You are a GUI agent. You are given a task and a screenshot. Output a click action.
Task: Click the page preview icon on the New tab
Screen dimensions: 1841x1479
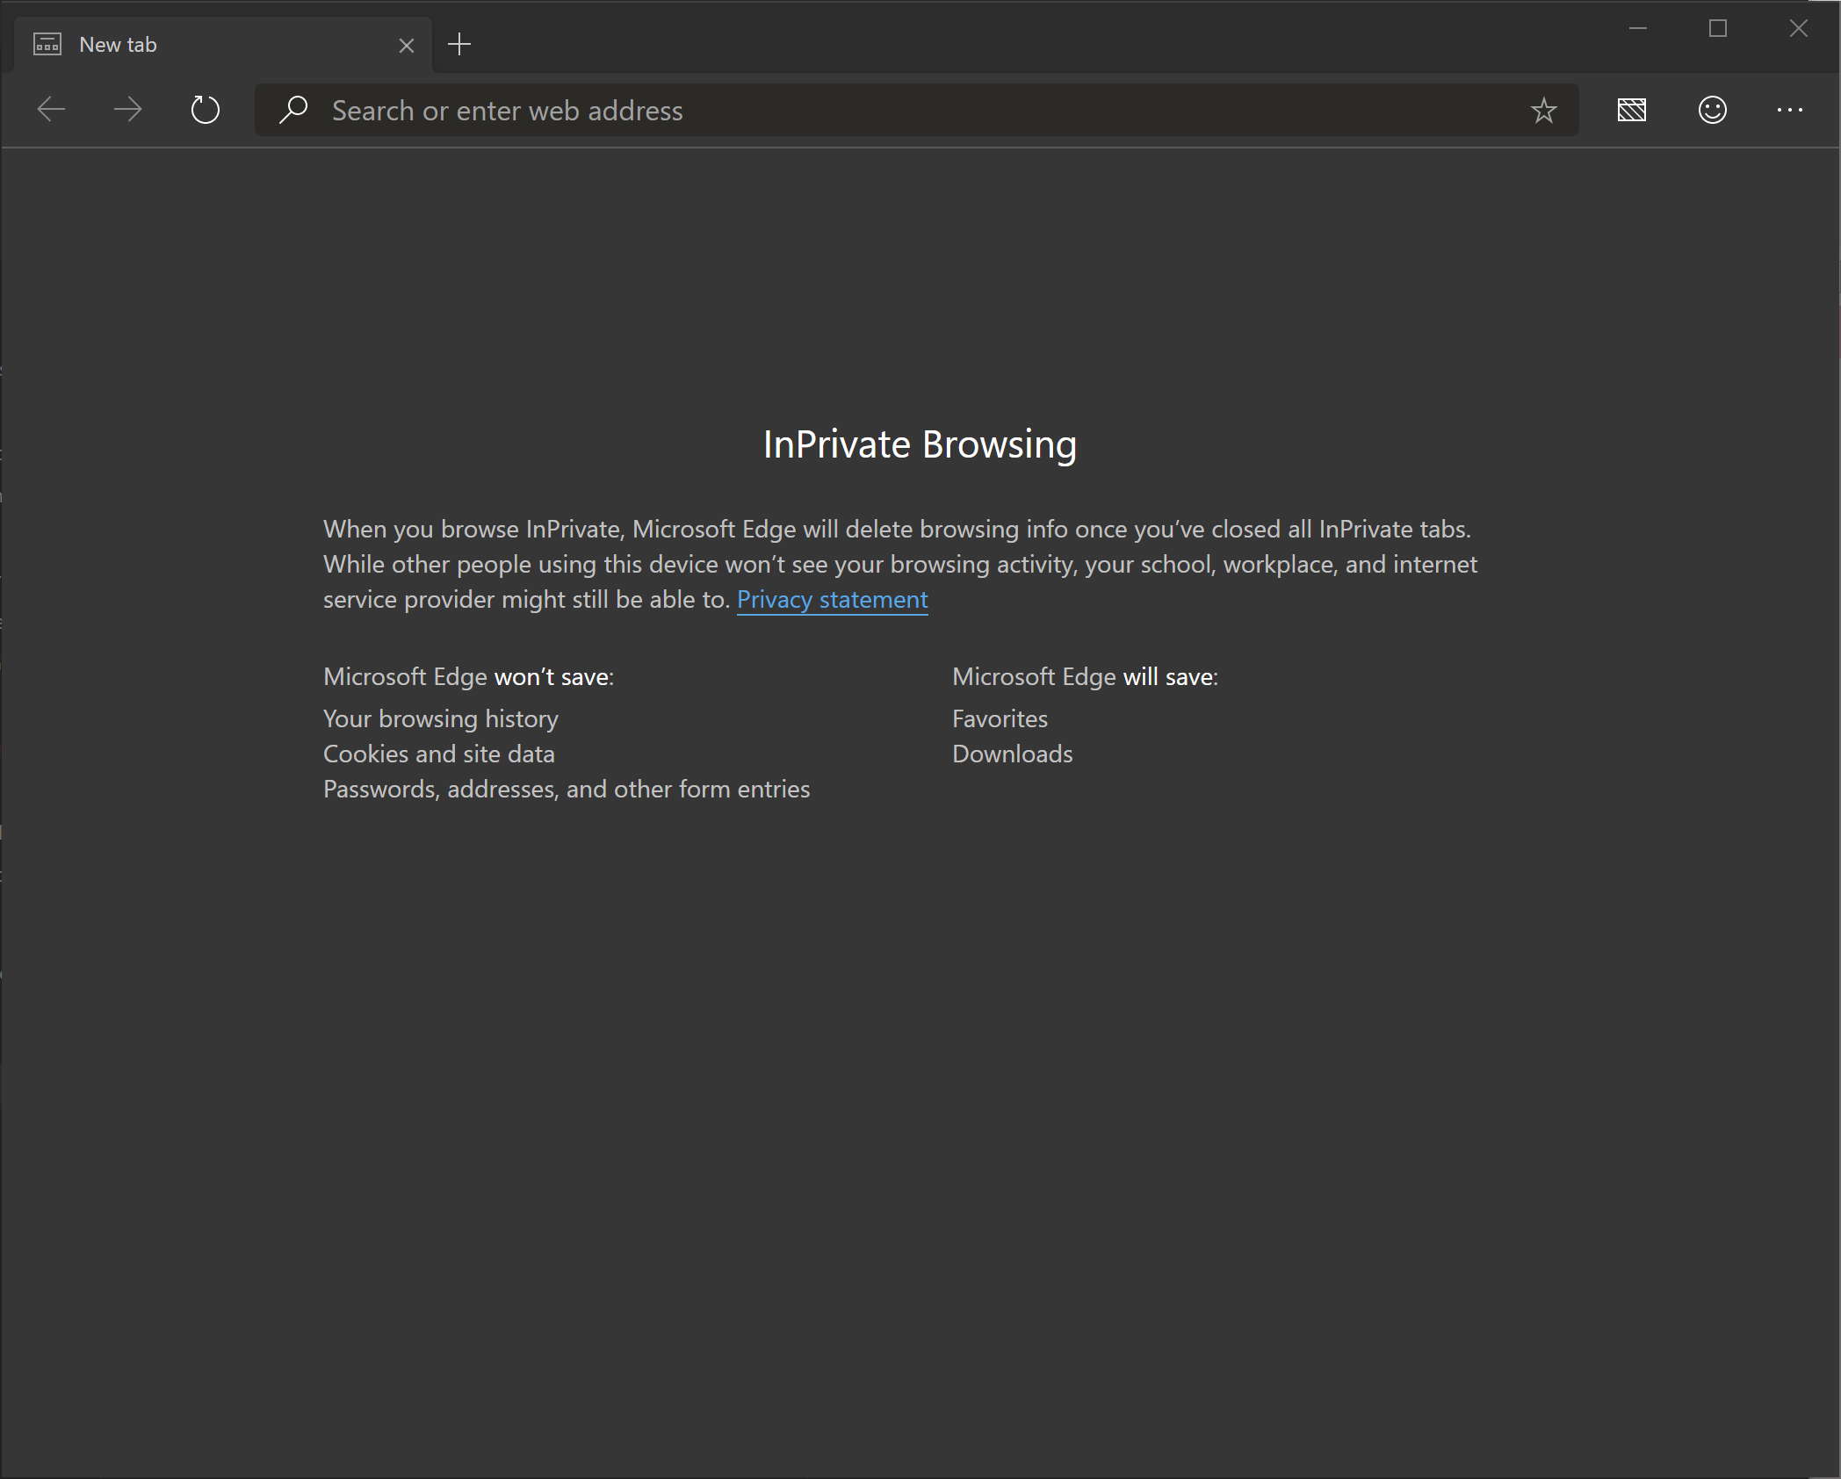tap(47, 43)
